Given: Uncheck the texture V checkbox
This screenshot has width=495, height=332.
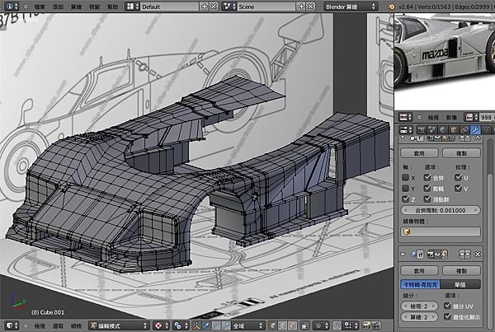Looking at the screenshot, I should point(459,188).
